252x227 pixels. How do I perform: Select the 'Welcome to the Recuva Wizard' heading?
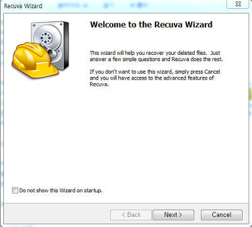151,25
